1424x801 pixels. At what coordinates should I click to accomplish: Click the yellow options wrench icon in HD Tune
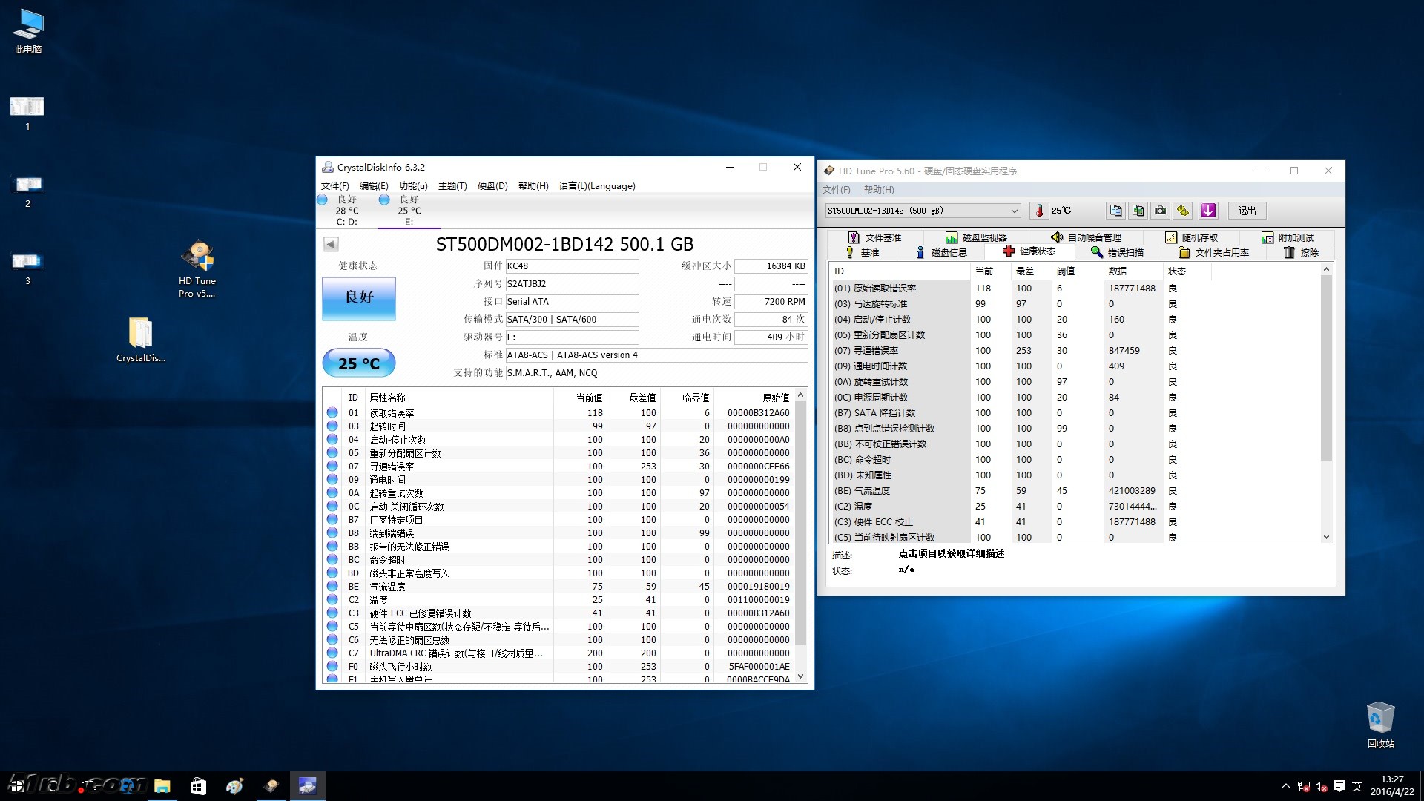[x=1184, y=211]
